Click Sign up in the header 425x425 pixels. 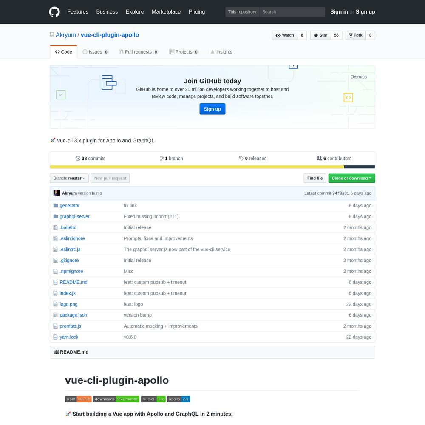(x=365, y=12)
